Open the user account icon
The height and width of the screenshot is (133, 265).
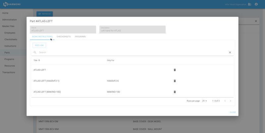[x=256, y=4]
